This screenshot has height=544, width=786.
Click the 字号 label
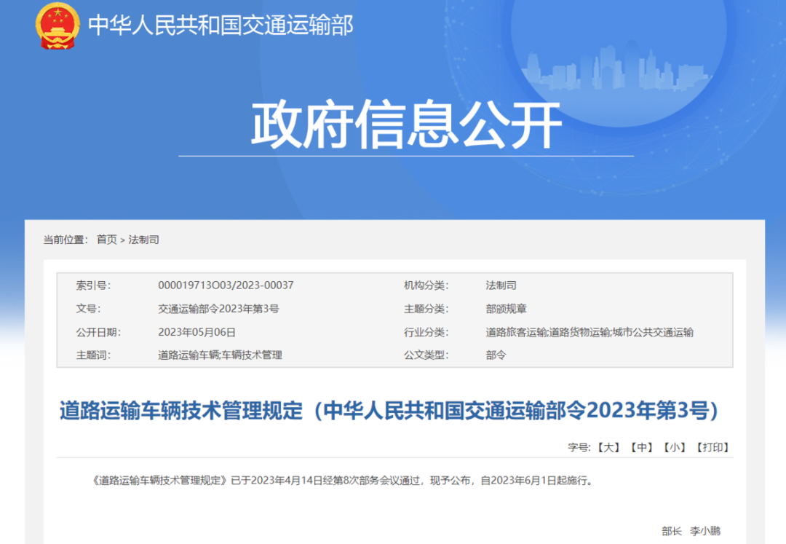[579, 447]
